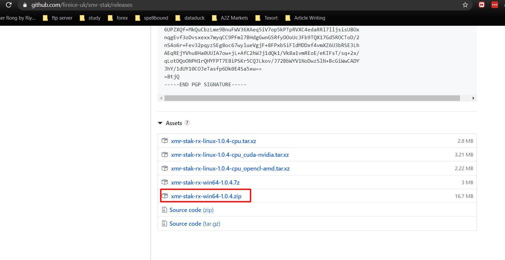The image size is (505, 260).
Task: Click the signature line starting with nS4o6r+Fev32pqyz
Action: pyautogui.click(x=262, y=45)
